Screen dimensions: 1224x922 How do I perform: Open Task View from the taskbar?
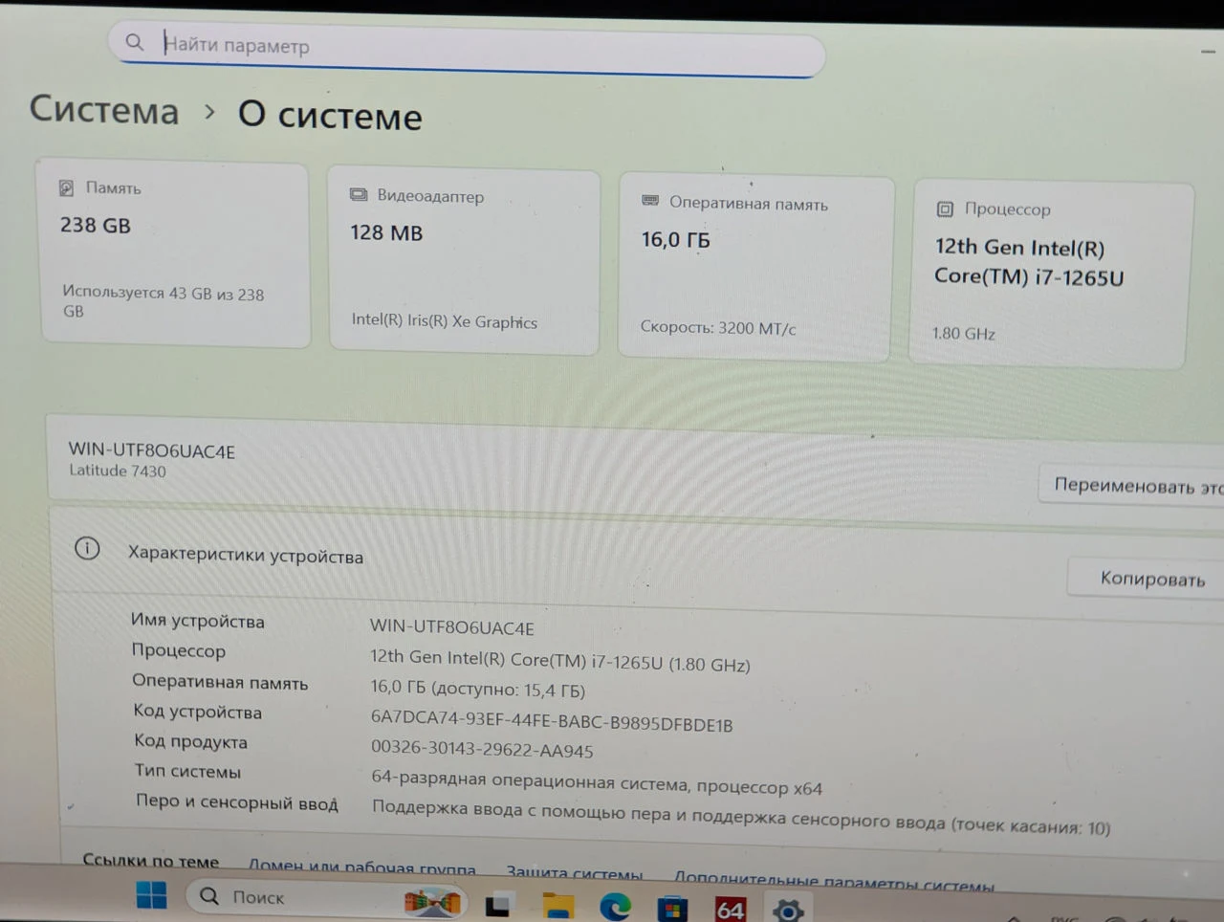[497, 905]
